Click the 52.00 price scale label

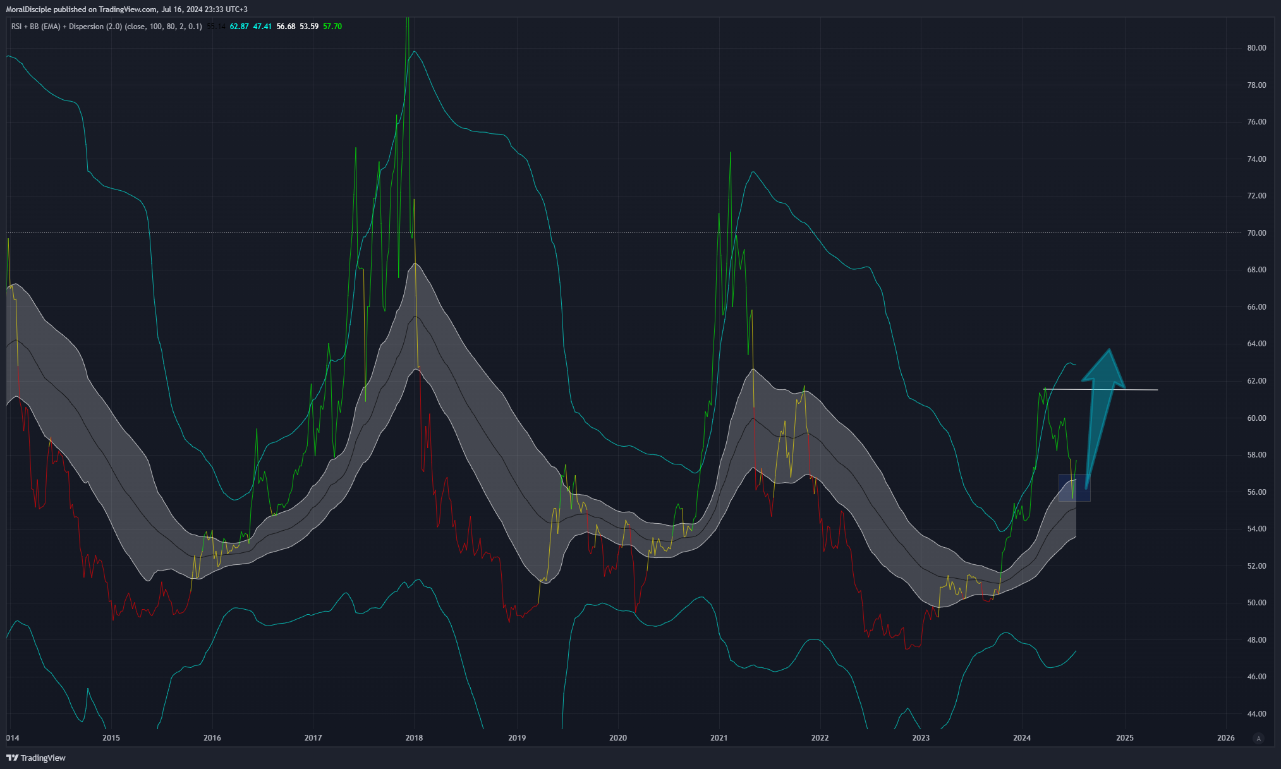(1256, 566)
